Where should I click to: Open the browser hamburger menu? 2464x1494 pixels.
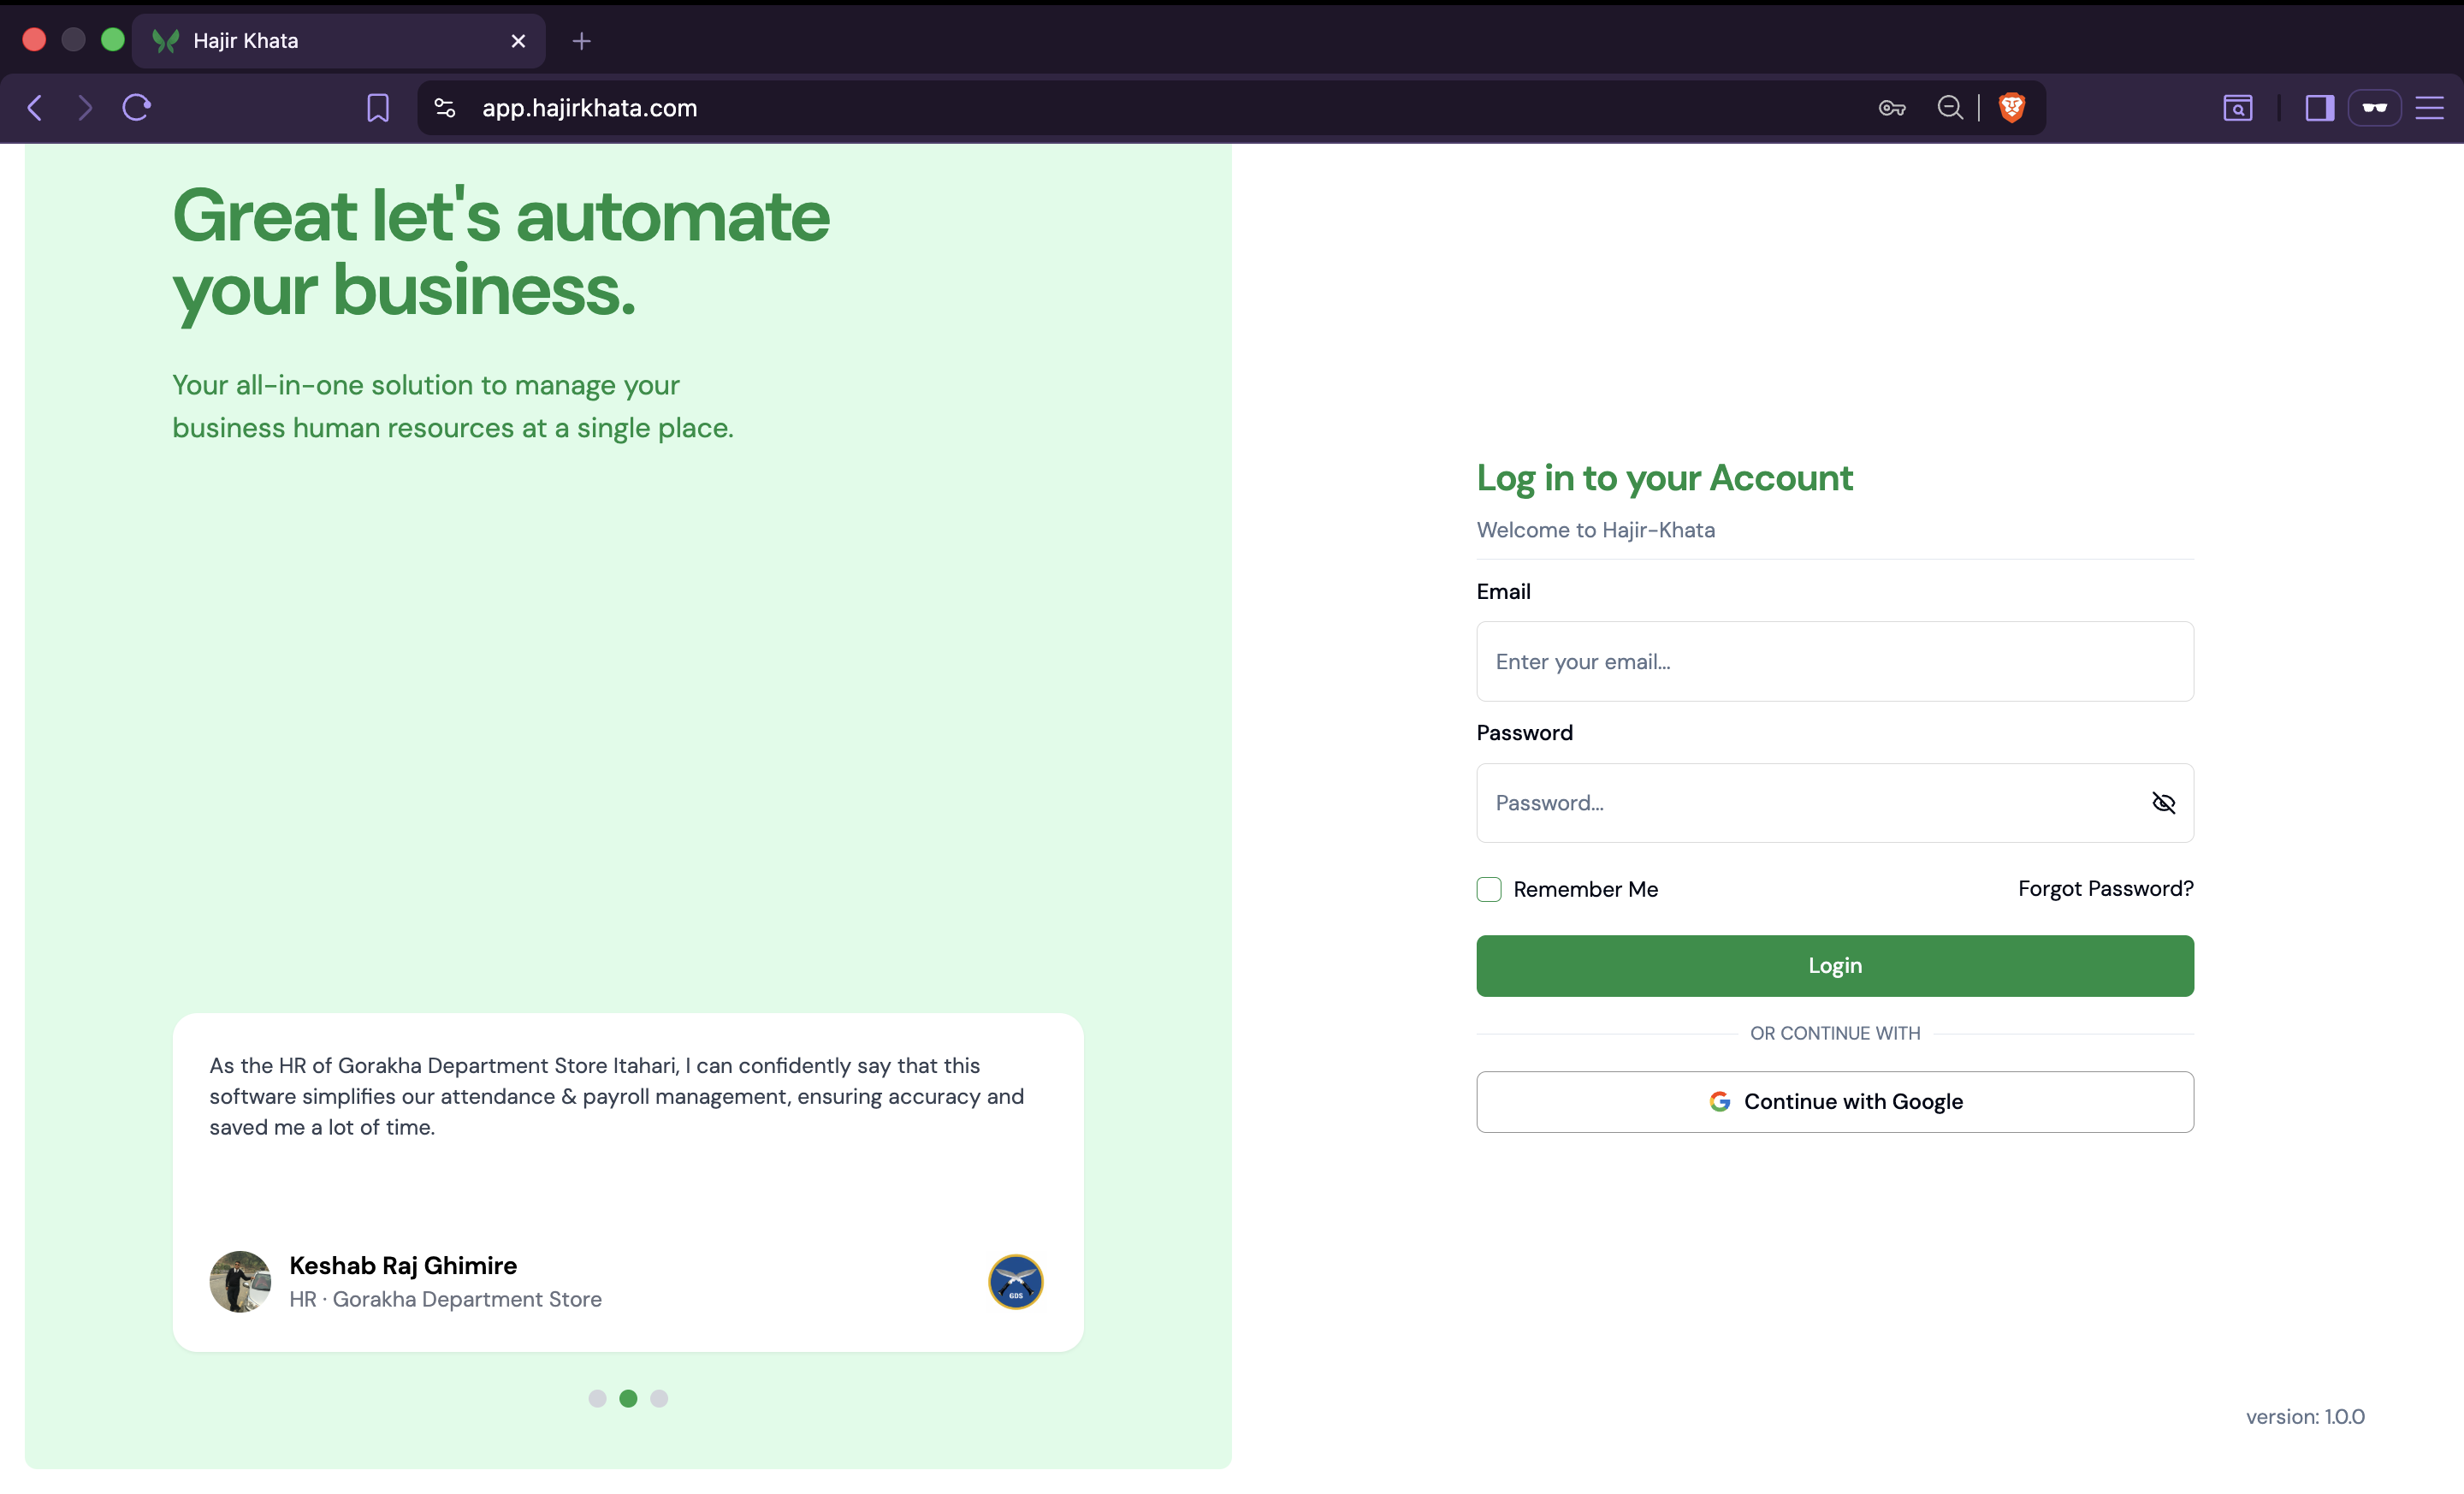pos(2430,108)
